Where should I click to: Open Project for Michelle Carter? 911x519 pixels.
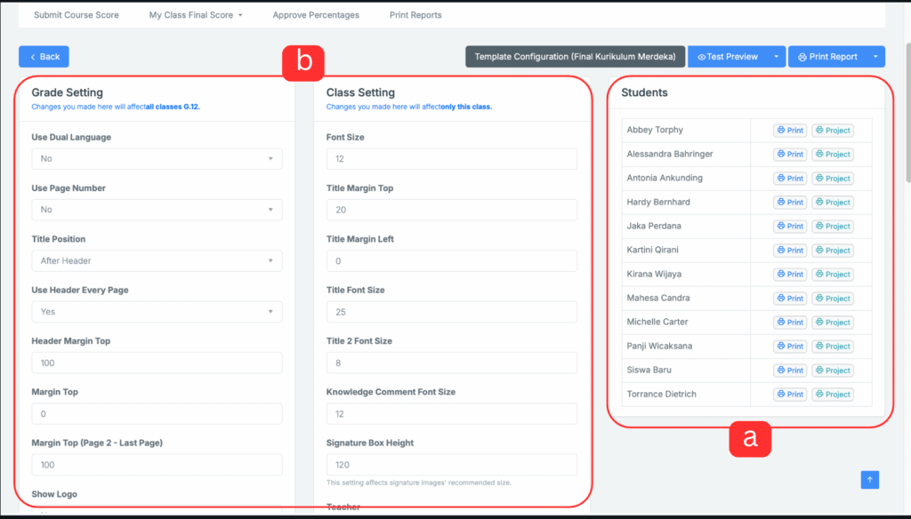(833, 323)
